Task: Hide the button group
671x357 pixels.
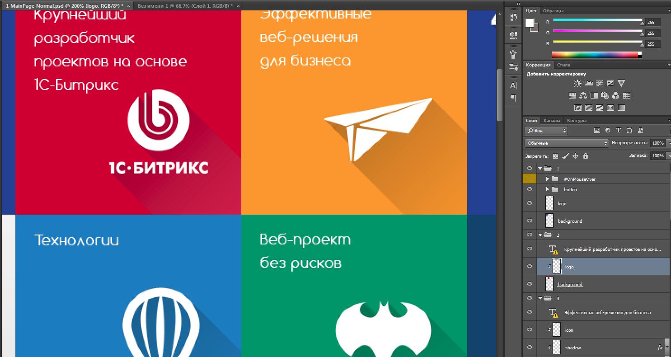Action: [x=530, y=189]
